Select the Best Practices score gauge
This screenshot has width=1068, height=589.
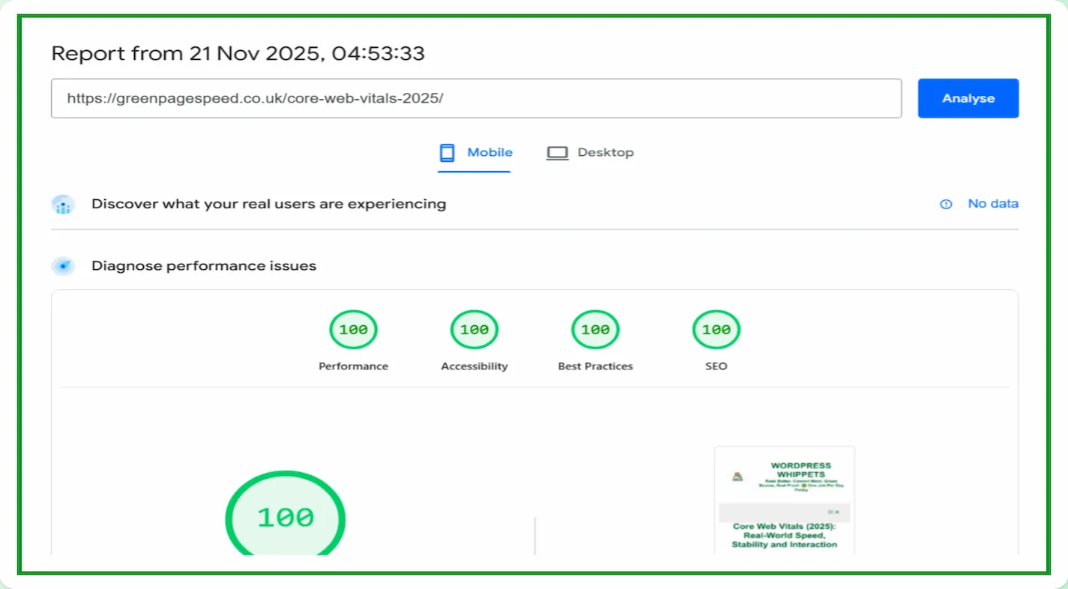click(595, 330)
